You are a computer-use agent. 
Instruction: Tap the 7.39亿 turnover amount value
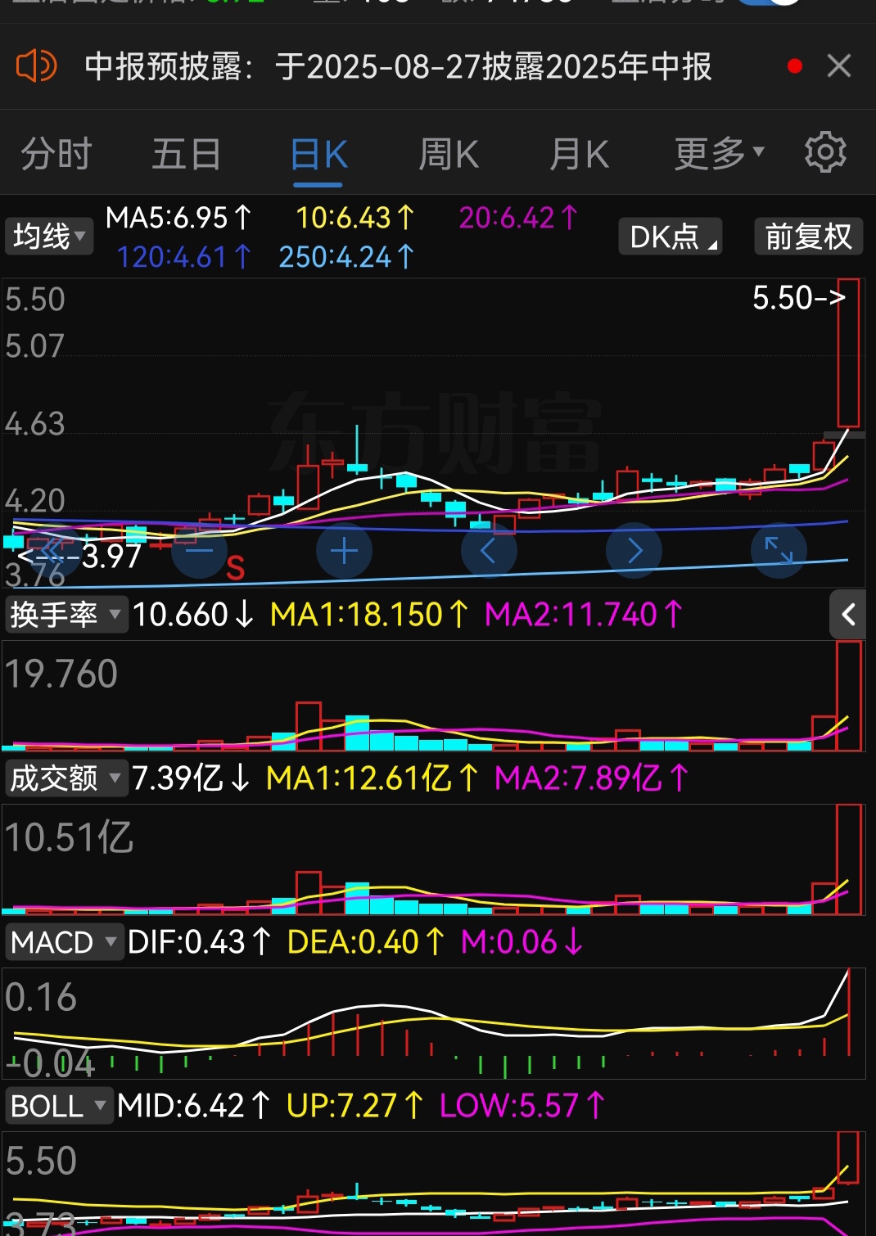191,778
